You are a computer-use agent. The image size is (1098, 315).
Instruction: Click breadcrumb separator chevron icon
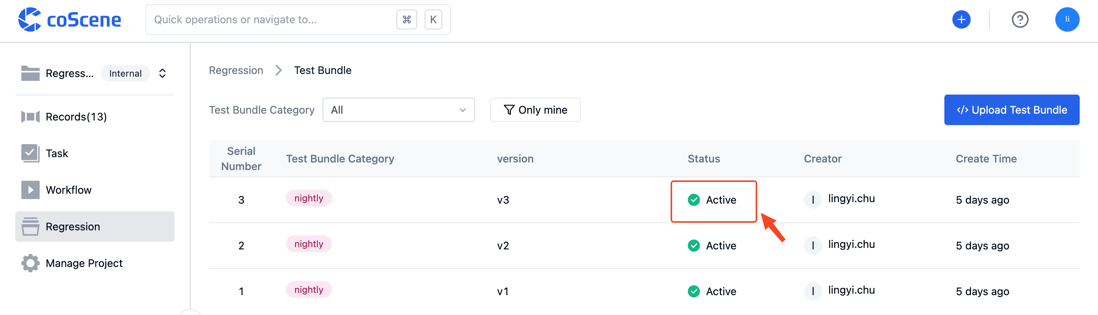click(278, 70)
